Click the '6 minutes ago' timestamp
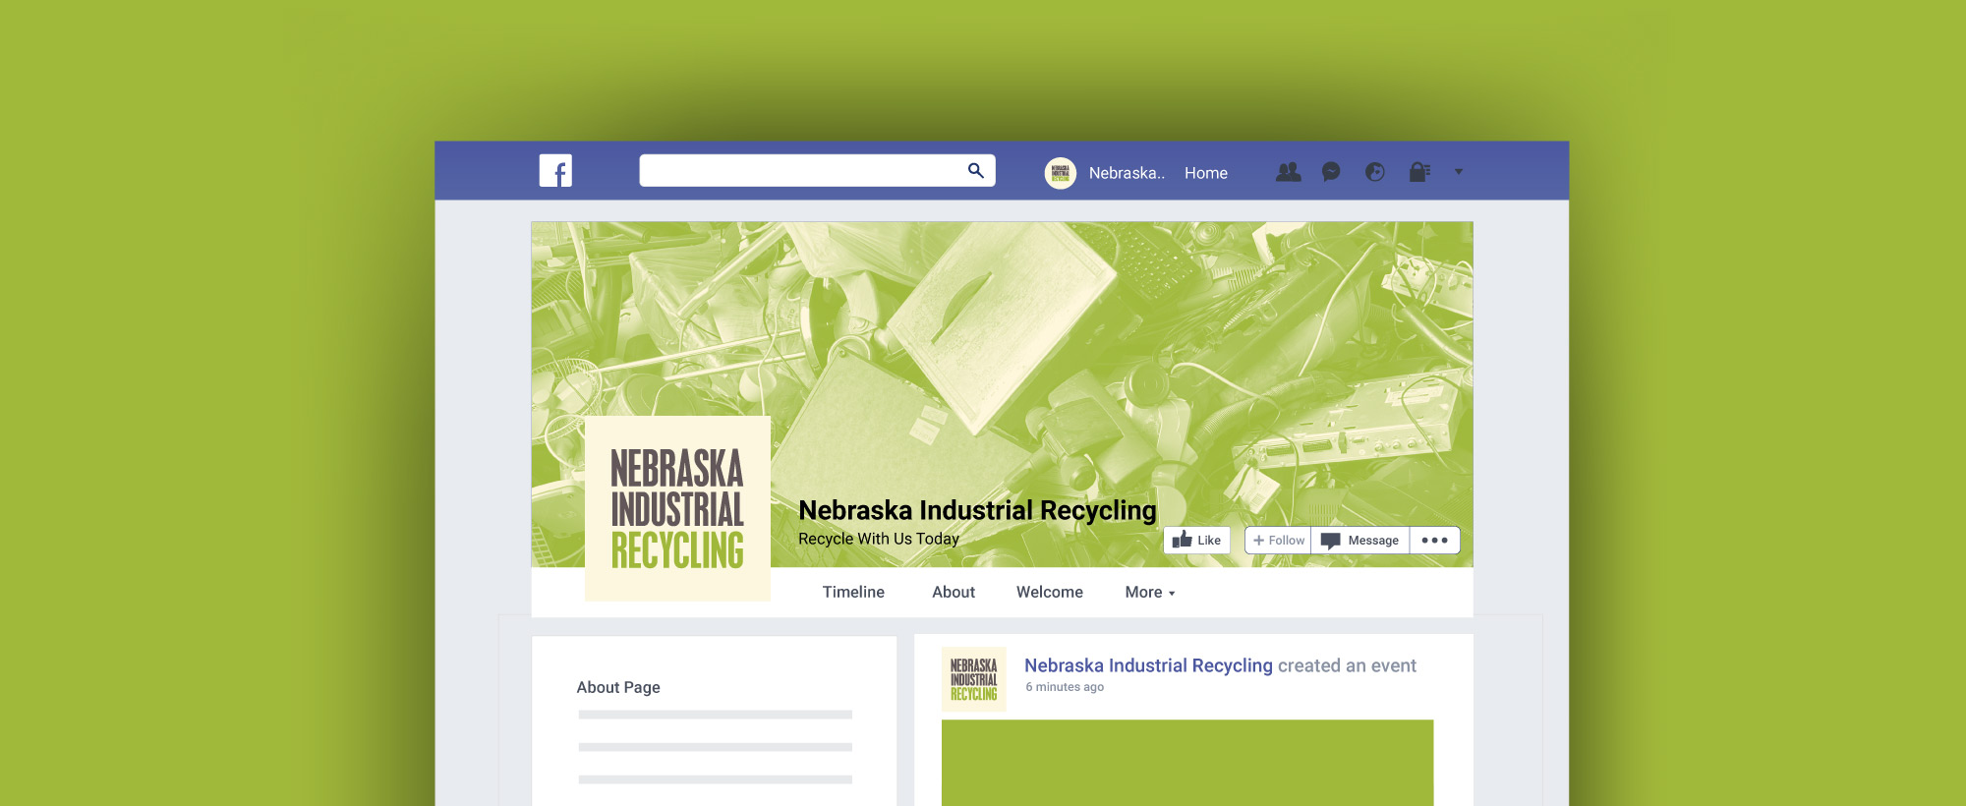Viewport: 1966px width, 806px height. pyautogui.click(x=1065, y=687)
